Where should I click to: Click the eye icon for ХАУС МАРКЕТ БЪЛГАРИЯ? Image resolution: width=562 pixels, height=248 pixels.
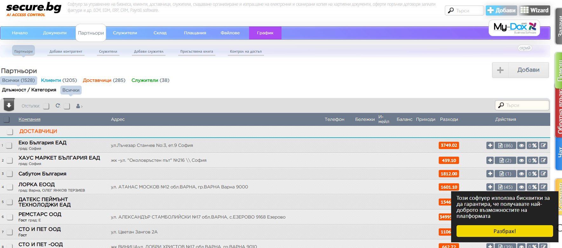point(521,160)
